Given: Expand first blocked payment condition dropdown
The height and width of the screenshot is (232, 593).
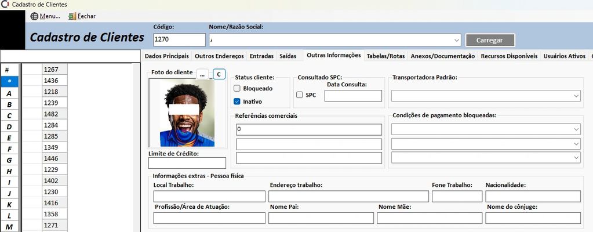Looking at the screenshot, I should point(576,129).
